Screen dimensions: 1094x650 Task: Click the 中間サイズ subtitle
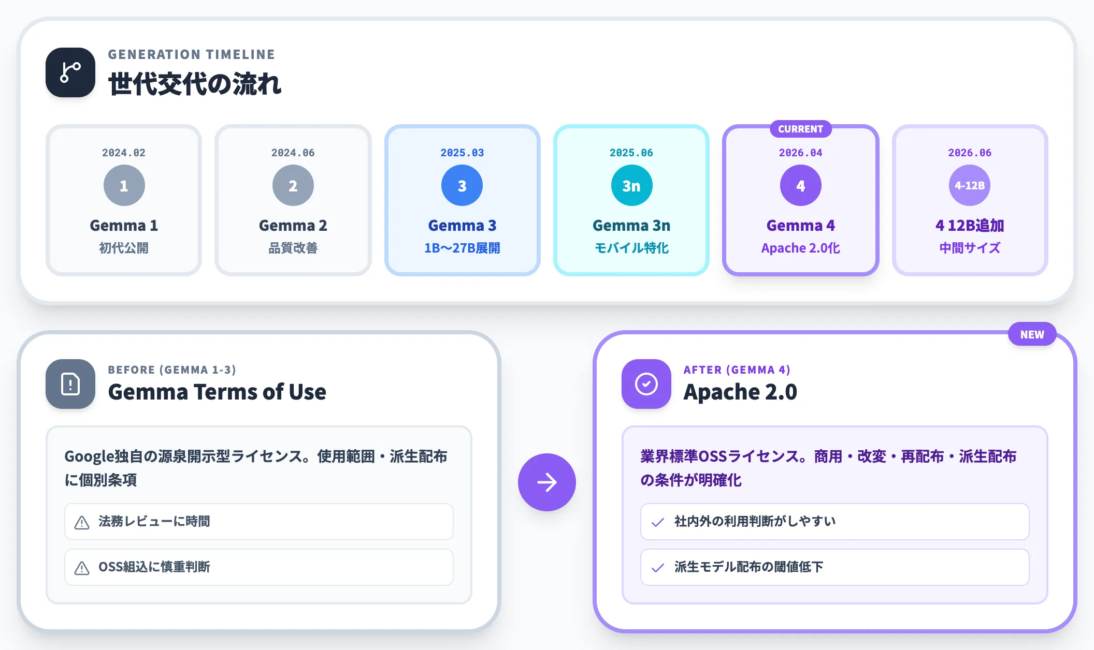tap(970, 248)
